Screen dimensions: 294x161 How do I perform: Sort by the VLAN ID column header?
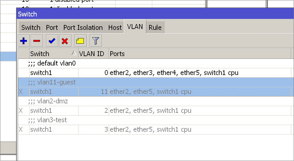92,54
